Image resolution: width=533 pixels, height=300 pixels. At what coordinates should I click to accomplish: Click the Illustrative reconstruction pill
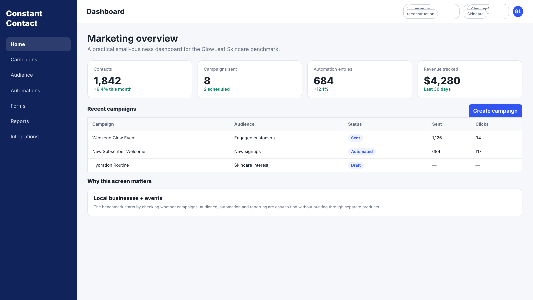point(431,12)
